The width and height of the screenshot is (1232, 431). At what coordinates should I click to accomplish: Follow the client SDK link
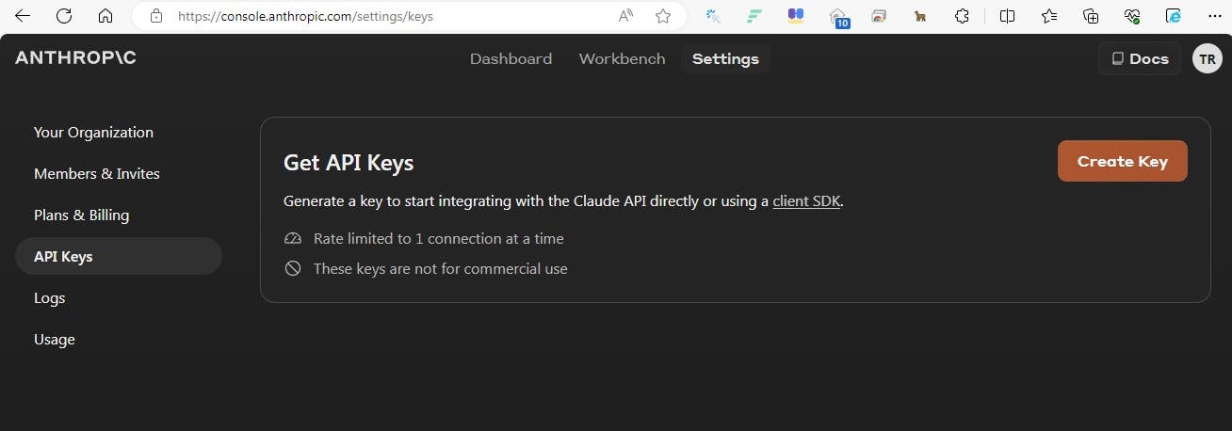(805, 200)
